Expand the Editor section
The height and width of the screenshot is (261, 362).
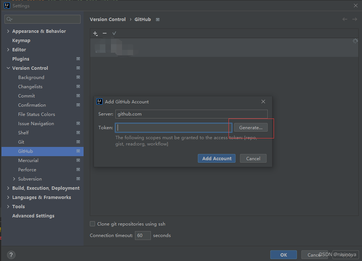click(x=8, y=49)
